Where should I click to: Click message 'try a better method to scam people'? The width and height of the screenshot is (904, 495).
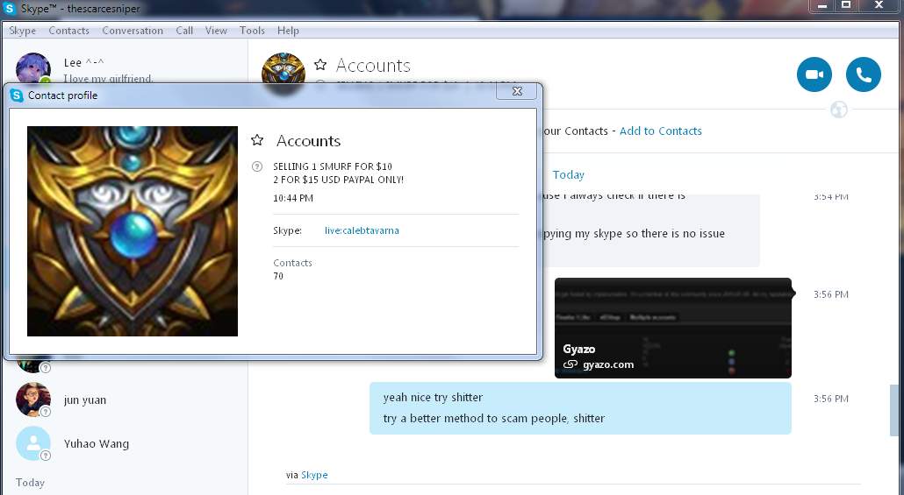[493, 419]
